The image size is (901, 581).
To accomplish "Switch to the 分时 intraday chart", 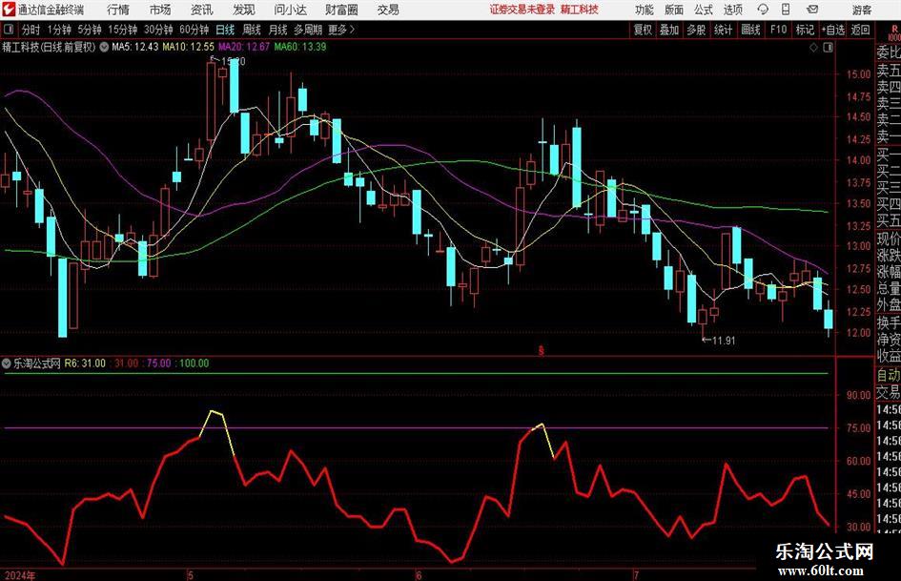I will pyautogui.click(x=31, y=30).
